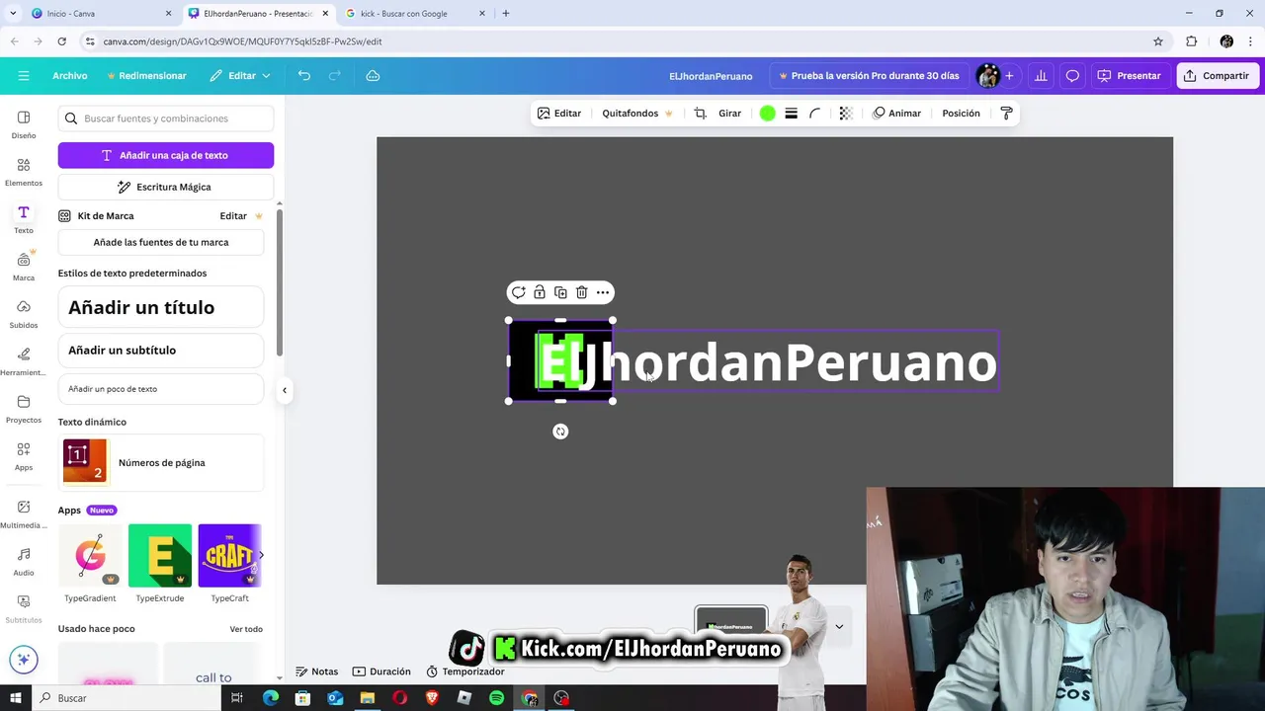1265x711 pixels.
Task: Expand the page thumbnails chevron
Action: [x=839, y=626]
